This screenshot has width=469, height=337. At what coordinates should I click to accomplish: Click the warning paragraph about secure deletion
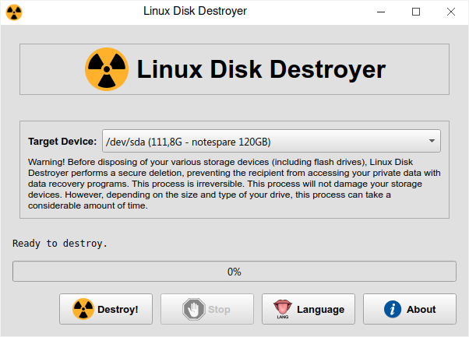coord(235,184)
